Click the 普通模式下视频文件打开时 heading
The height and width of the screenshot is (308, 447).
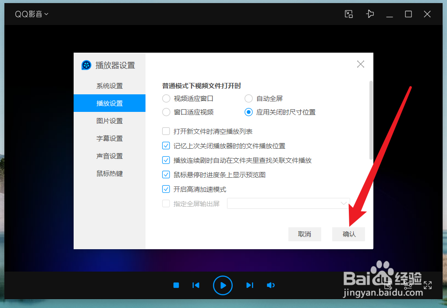point(202,86)
